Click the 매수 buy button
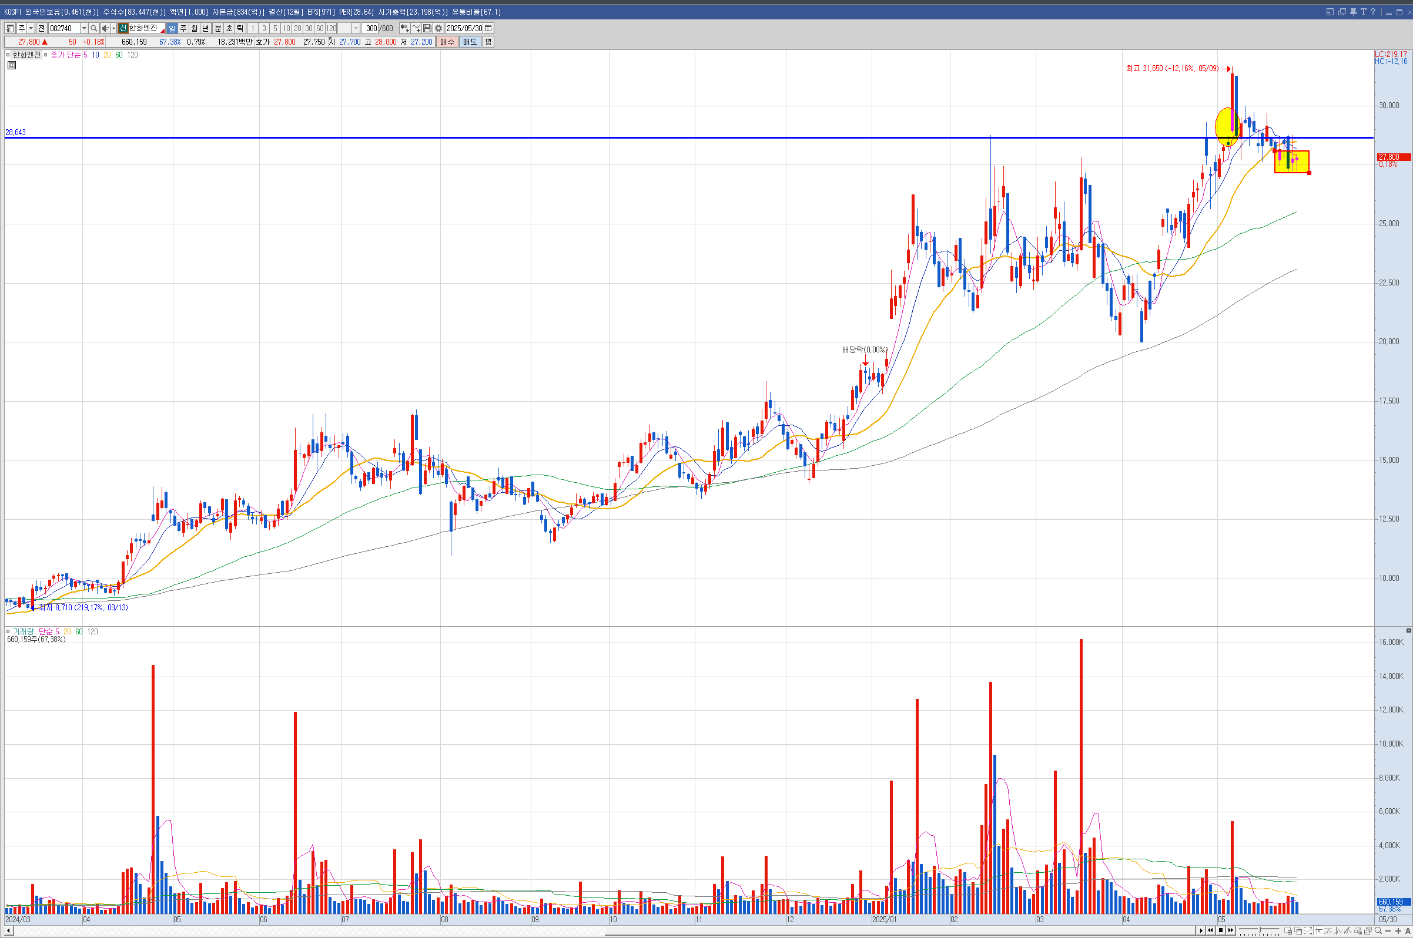The height and width of the screenshot is (938, 1413). coord(447,42)
